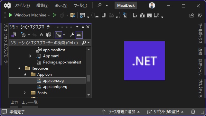Image resolution: width=206 pixels, height=116 pixels.
Task: Click the Hot Reload flame icon
Action: (x=62, y=15)
